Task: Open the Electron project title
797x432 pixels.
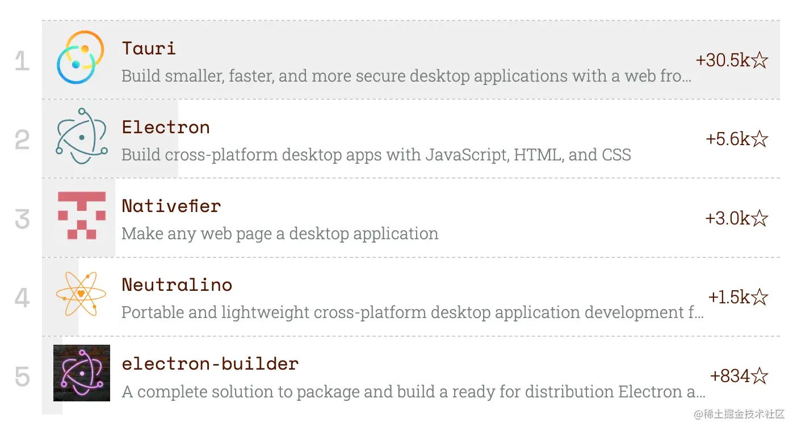Action: pyautogui.click(x=166, y=127)
